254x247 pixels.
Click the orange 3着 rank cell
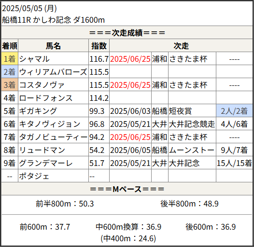click(x=10, y=84)
